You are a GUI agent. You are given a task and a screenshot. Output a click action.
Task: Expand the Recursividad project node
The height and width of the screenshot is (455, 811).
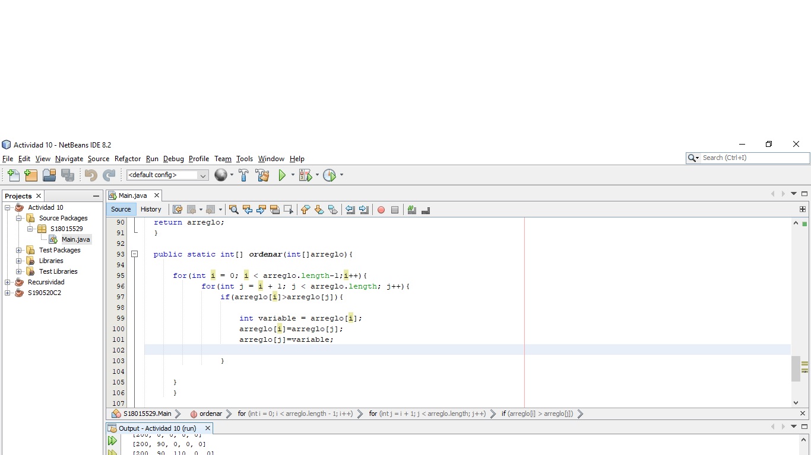8,282
